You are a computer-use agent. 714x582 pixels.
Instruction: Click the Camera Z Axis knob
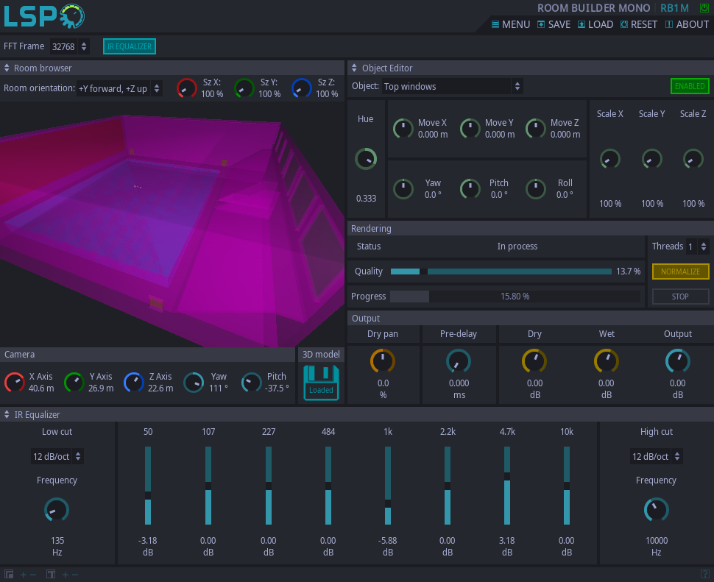point(134,382)
